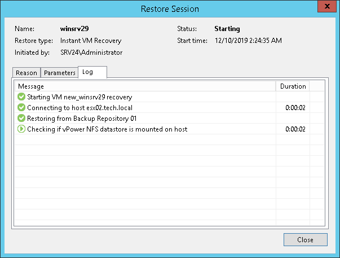
Task: Click the Starting status value
Action: (x=227, y=29)
